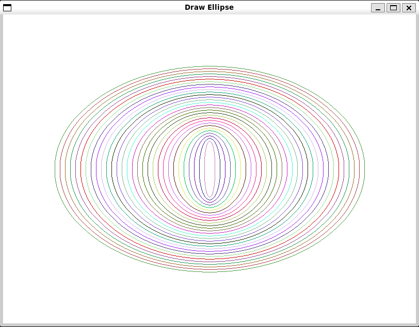This screenshot has height=327, width=419.
Task: Click the Draw Ellipse title text
Action: [209, 7]
